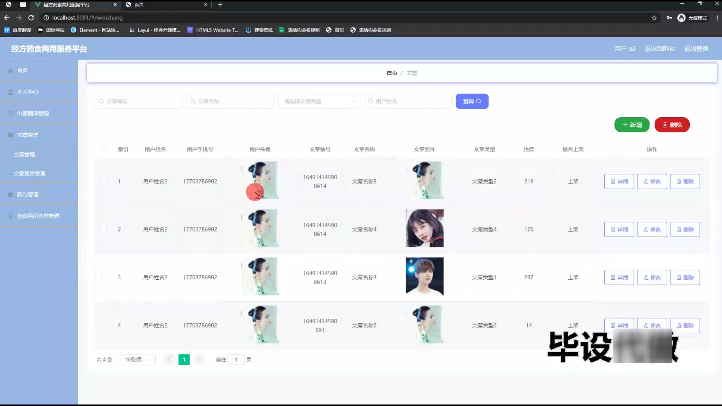Click the 经方药食两用服务平台 header title
Image resolution: width=722 pixels, height=406 pixels.
49,49
